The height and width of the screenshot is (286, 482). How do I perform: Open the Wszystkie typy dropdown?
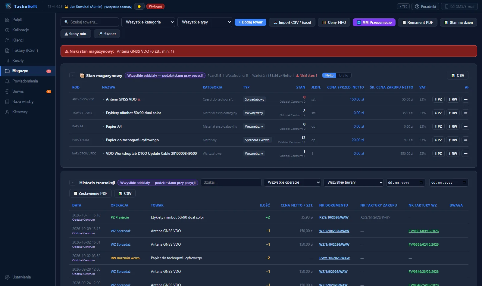pyautogui.click(x=205, y=22)
